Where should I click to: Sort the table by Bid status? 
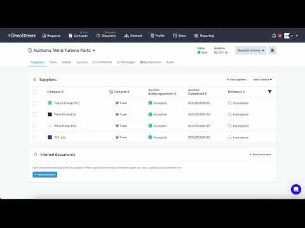click(236, 92)
